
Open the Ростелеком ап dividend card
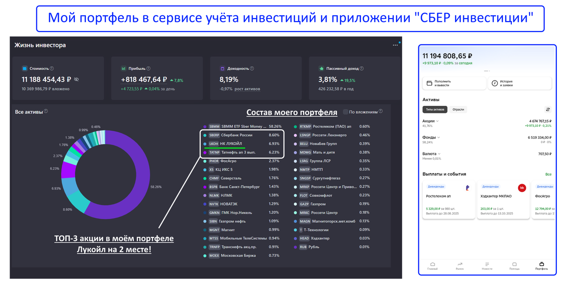click(449, 200)
